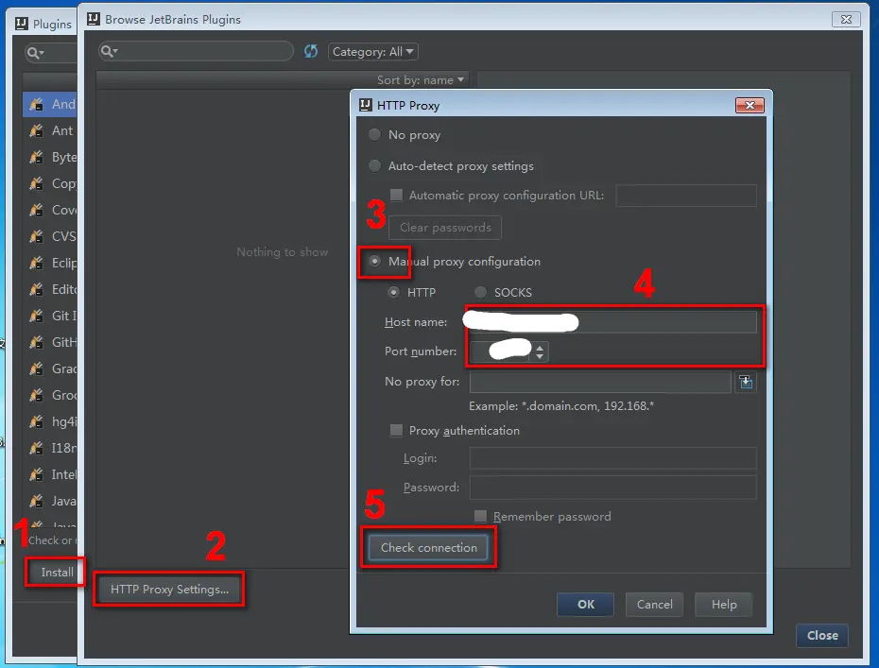The height and width of the screenshot is (668, 879).
Task: Choose the SOCKS proxy type radio
Action: click(x=480, y=292)
